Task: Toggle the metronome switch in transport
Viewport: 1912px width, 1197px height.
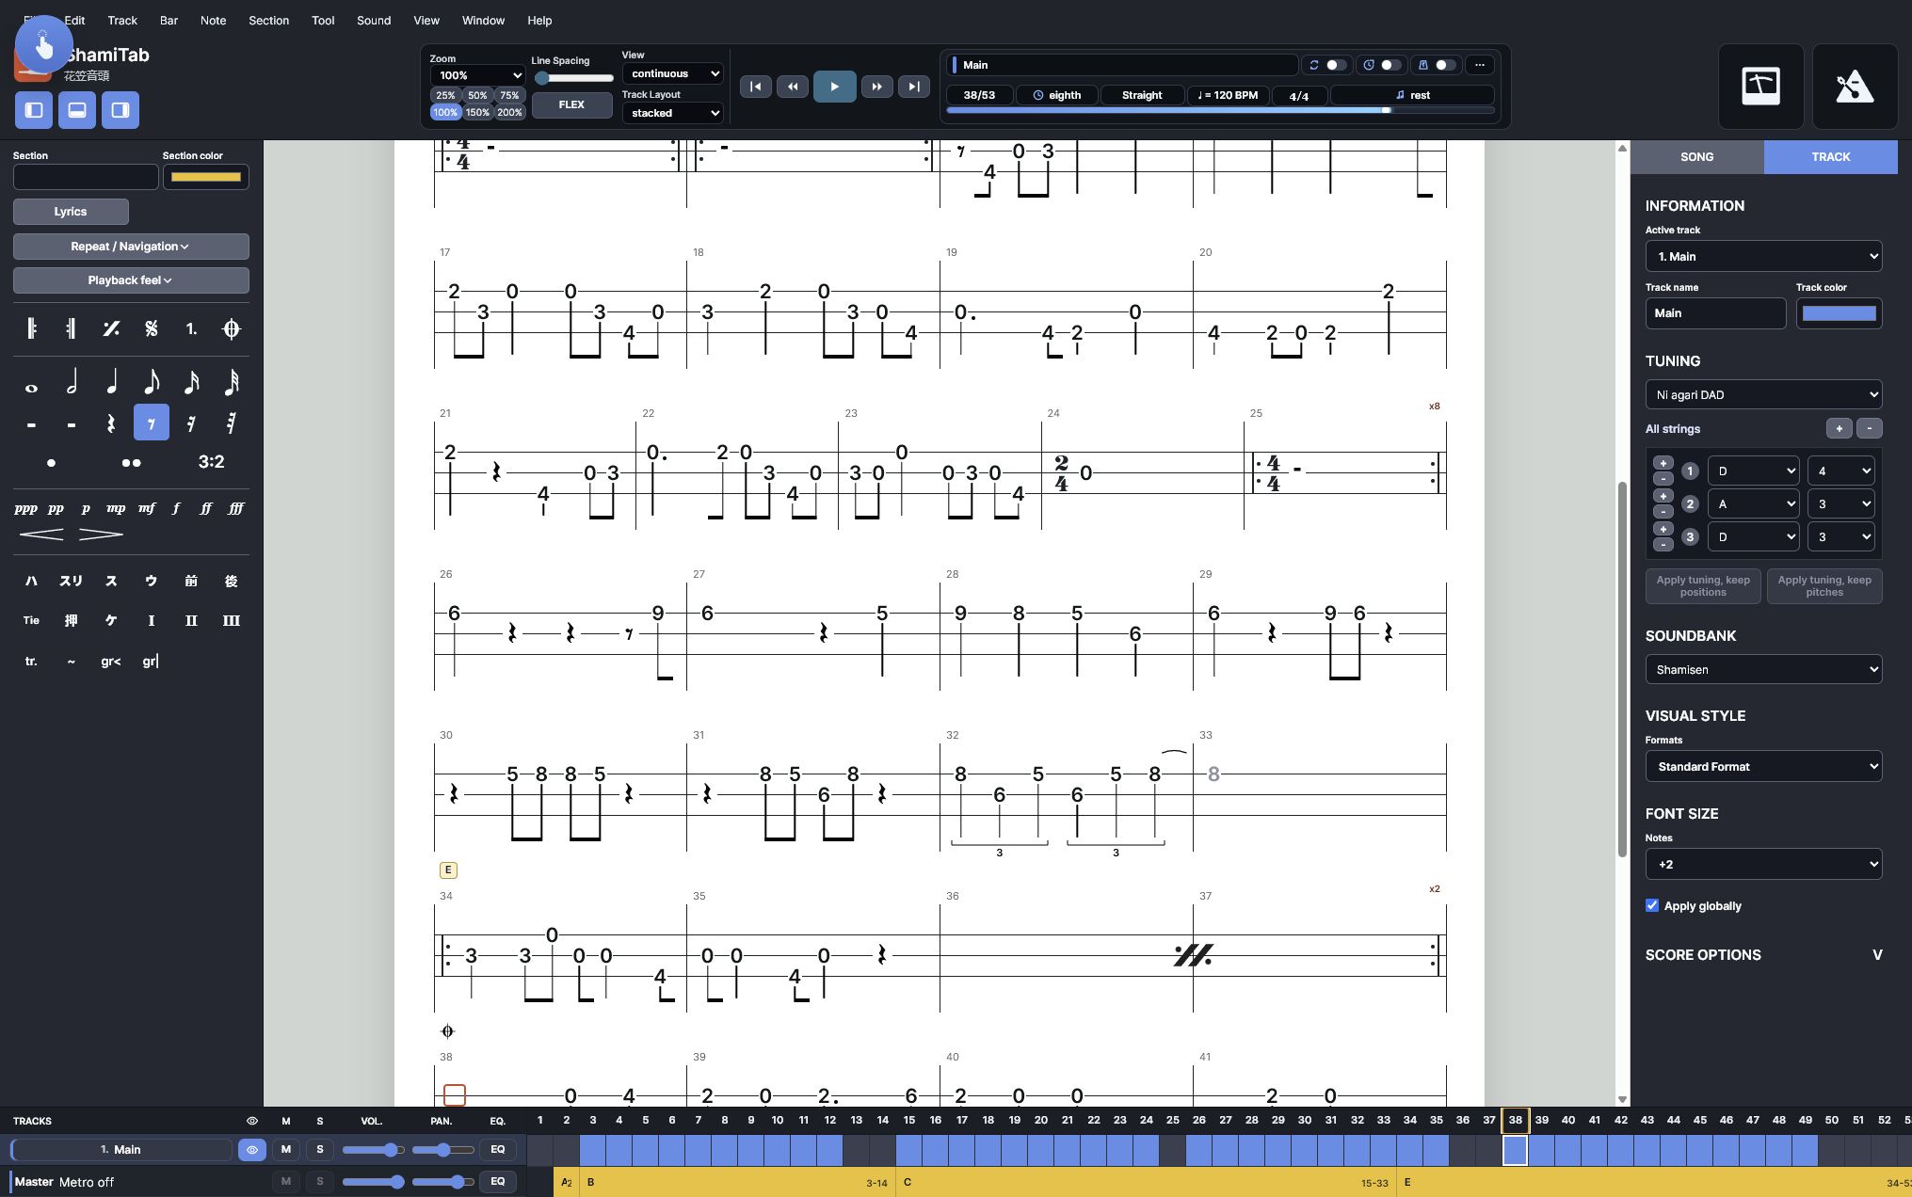Action: [1445, 65]
